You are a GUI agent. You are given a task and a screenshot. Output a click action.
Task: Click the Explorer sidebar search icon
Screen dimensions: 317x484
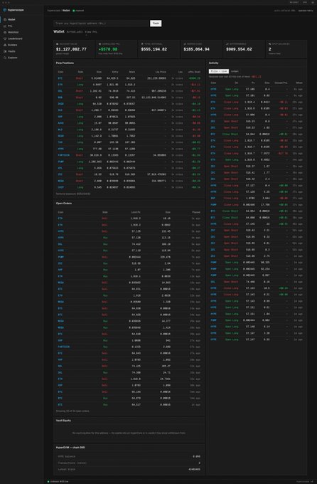point(5,58)
